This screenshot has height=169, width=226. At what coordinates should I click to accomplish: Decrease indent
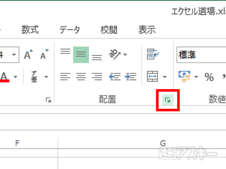pos(115,77)
